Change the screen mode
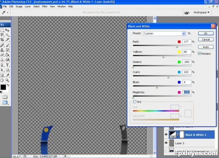The width and height of the screenshot is (219, 158). click(5, 102)
